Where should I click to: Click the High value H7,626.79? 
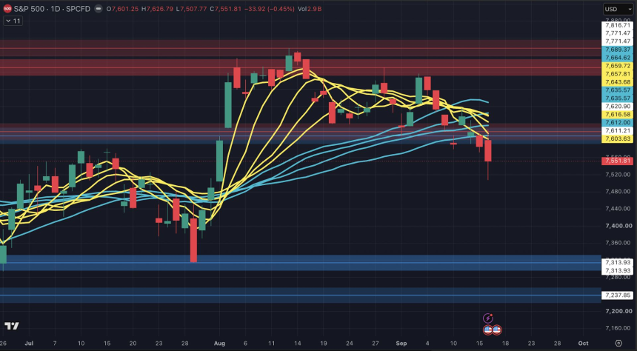pyautogui.click(x=159, y=9)
